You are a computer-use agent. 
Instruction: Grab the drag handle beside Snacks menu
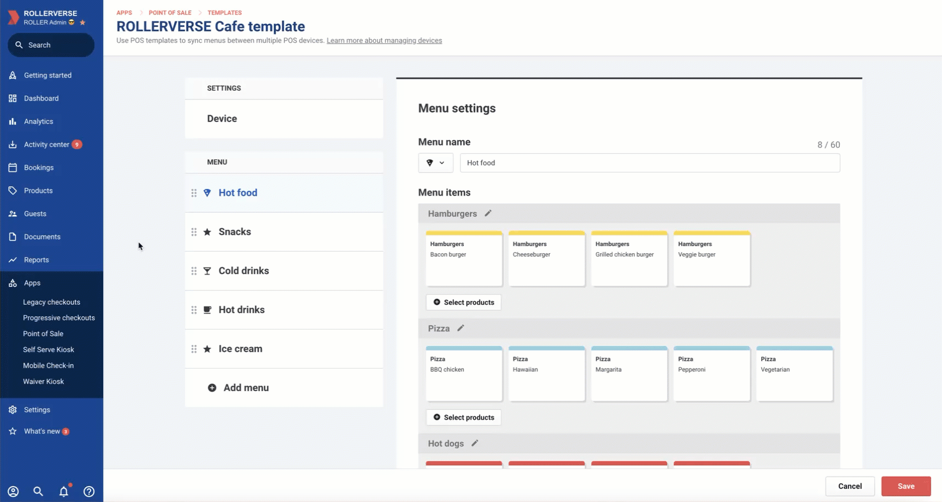194,232
